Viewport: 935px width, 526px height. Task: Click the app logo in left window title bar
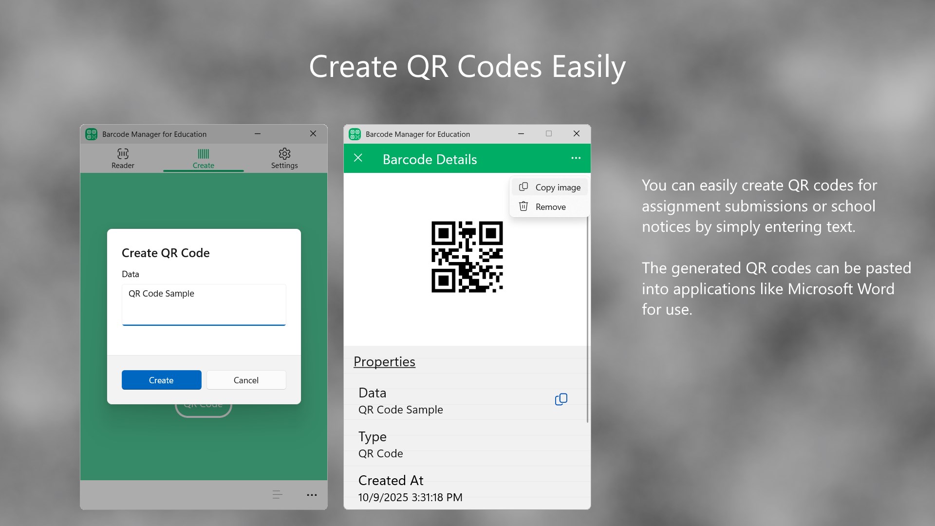(x=91, y=134)
